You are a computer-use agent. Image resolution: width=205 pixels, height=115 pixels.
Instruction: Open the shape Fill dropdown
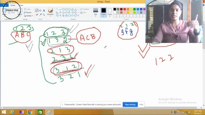pos(83,12)
